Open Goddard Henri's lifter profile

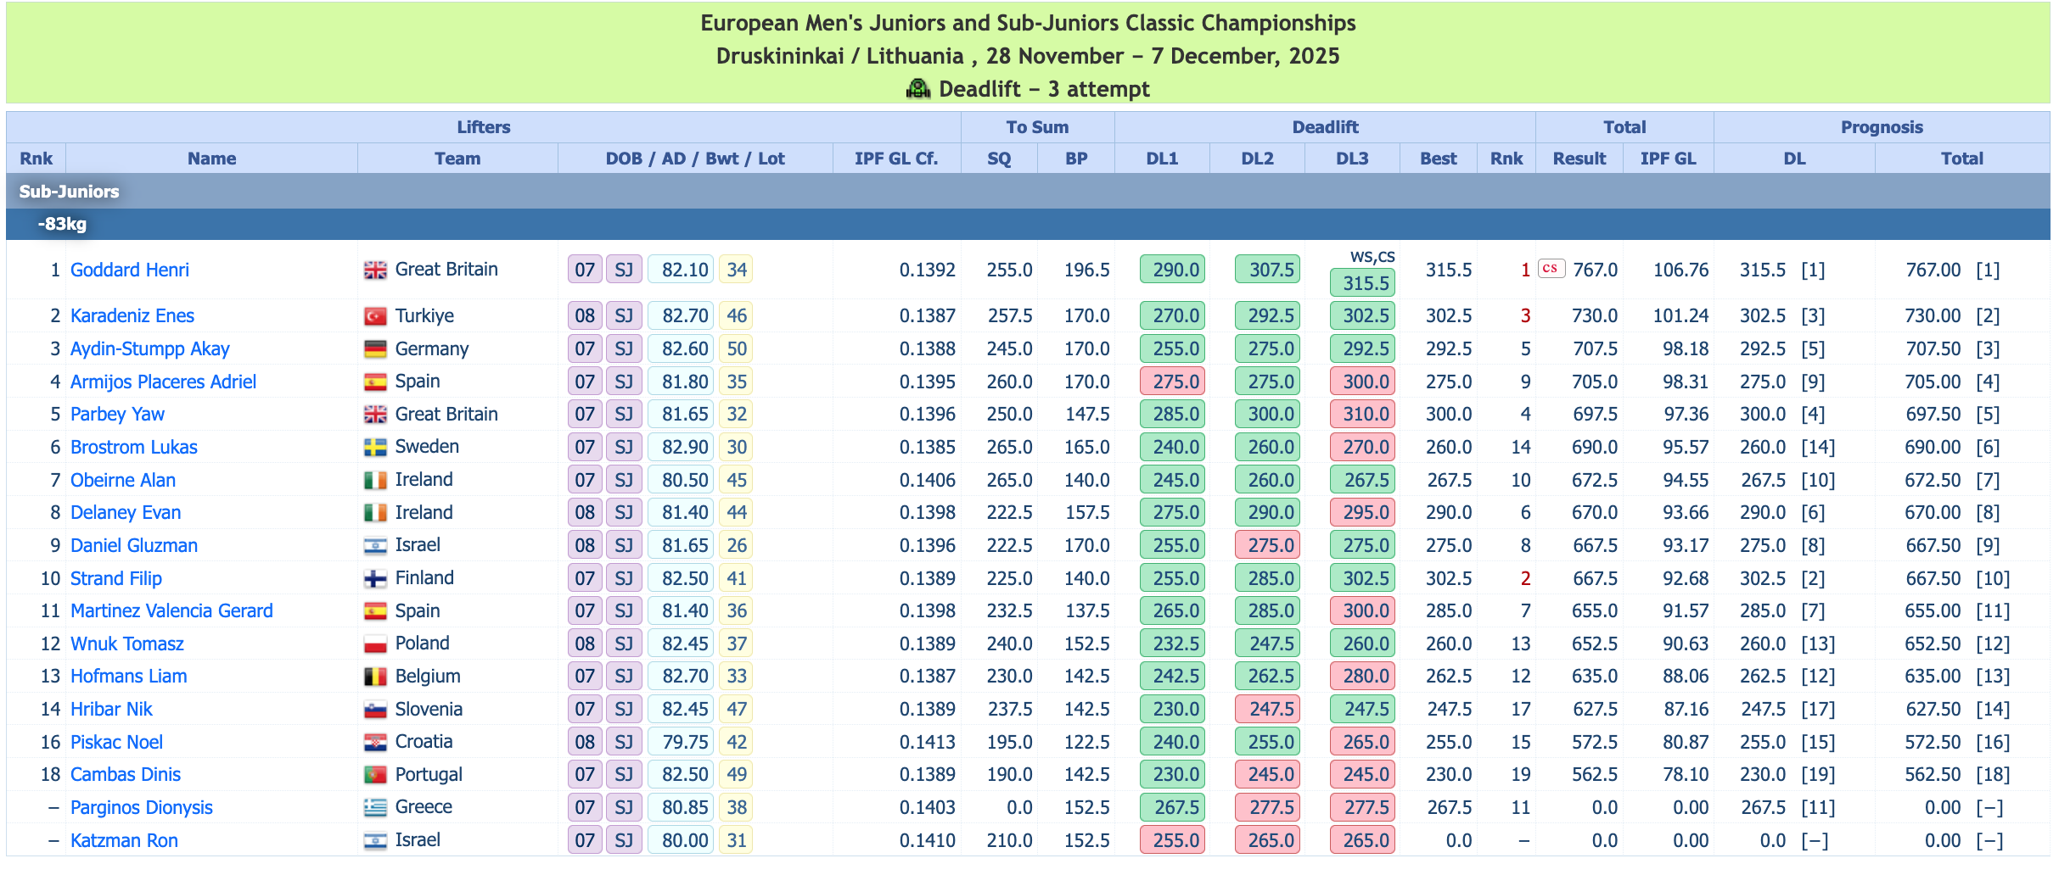click(130, 270)
